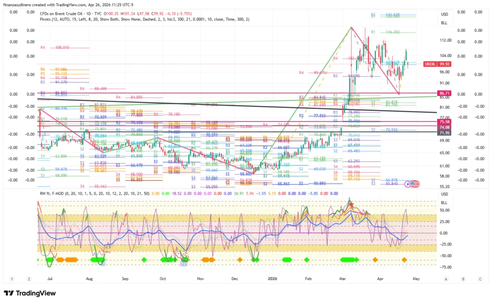Open the USD currency selector in indicator pane
Viewport: 492px width, 303px height.
(444, 194)
